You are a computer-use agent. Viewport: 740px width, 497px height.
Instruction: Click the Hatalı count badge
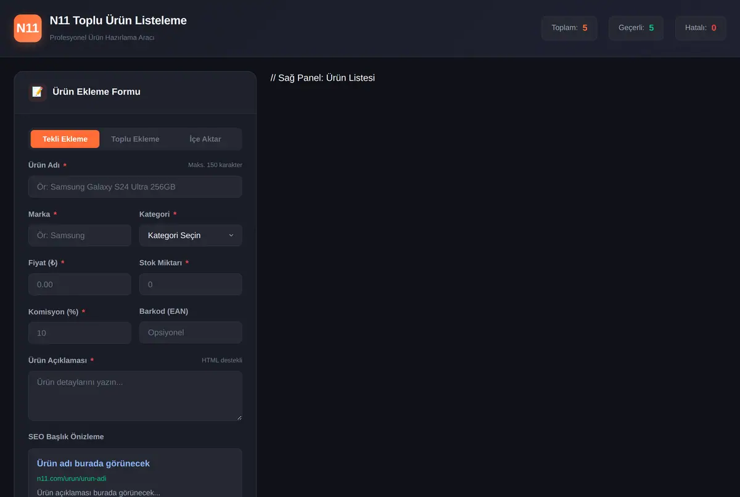click(701, 28)
